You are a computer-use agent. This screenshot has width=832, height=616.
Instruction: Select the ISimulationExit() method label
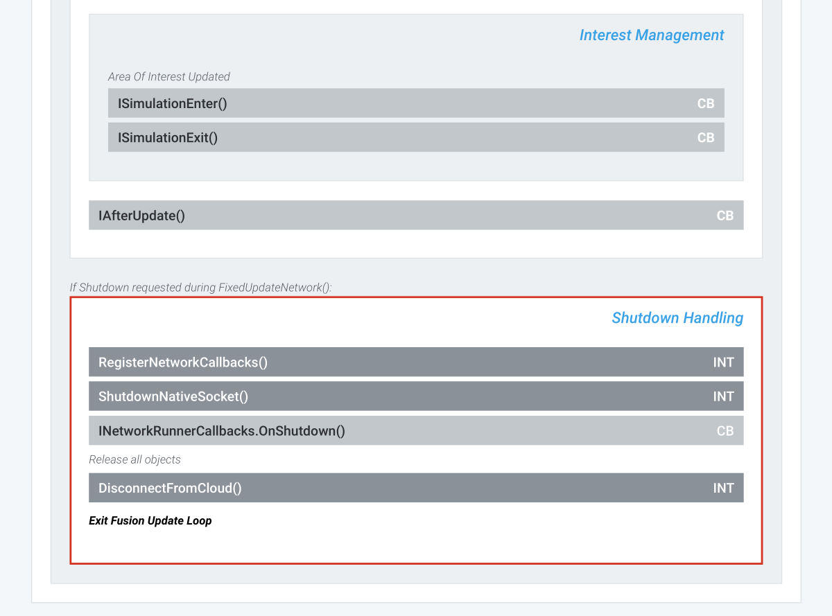tap(168, 138)
